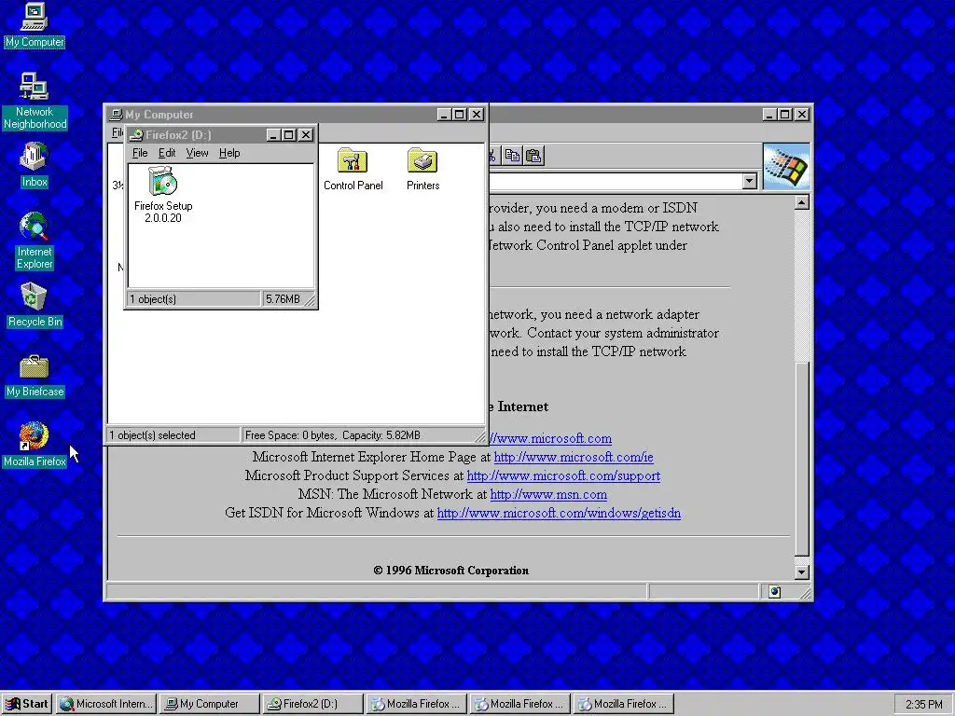This screenshot has width=955, height=716.
Task: Click the '1 object(s) selected' status text
Action: 173,435
